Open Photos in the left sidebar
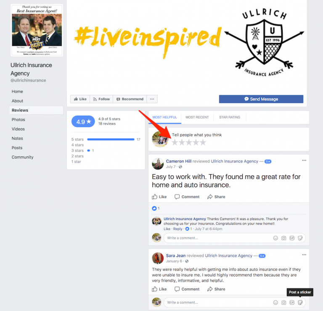Image resolution: width=323 pixels, height=311 pixels. click(19, 120)
